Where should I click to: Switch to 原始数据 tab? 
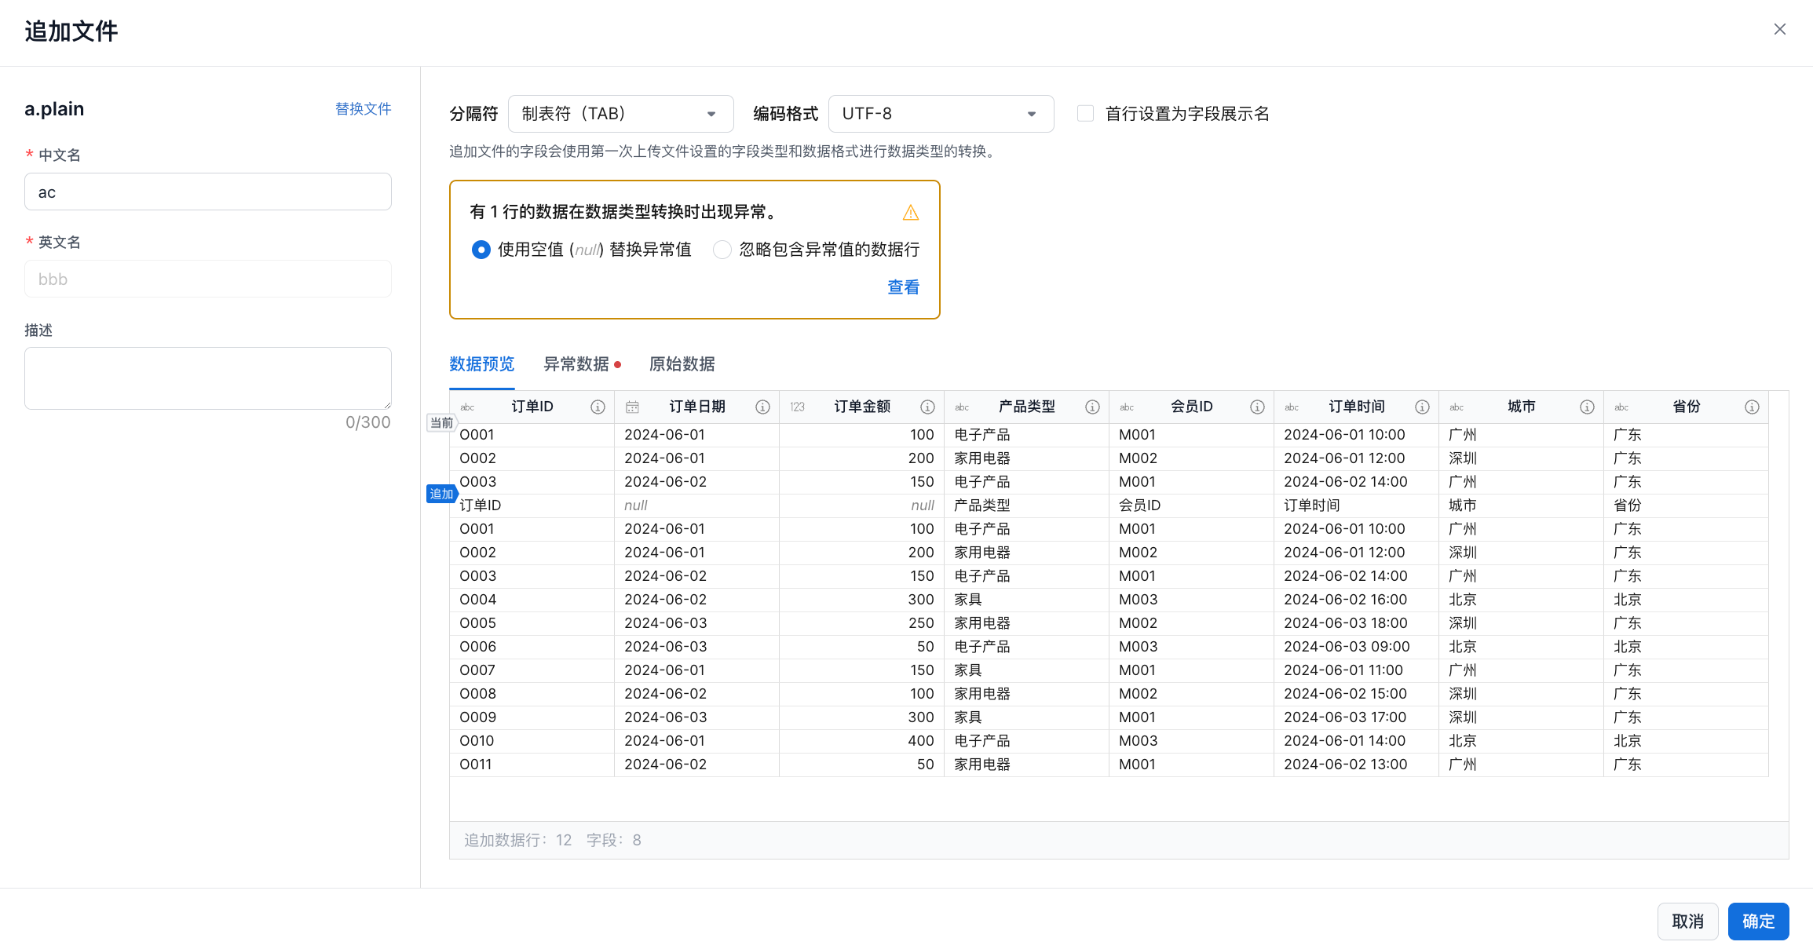coord(682,364)
